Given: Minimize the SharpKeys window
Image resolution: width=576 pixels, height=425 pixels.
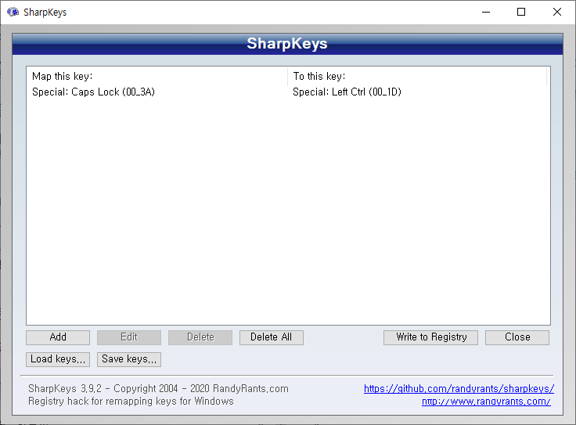Looking at the screenshot, I should [486, 12].
